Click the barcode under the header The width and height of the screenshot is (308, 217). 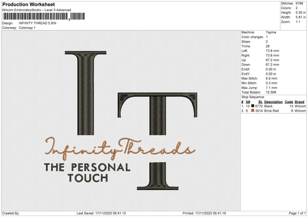tap(44, 16)
